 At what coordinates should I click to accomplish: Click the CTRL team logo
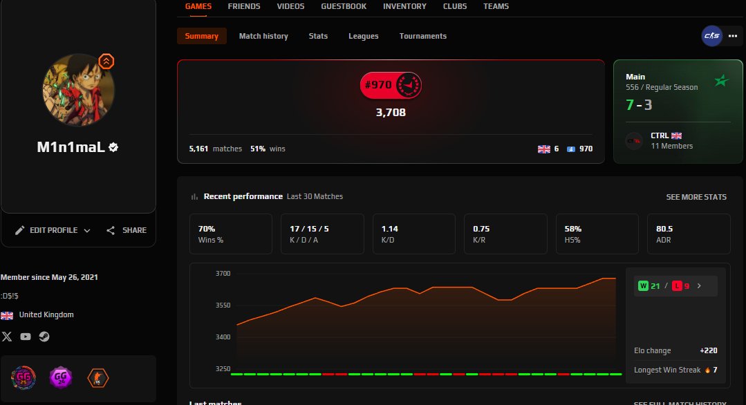coord(634,141)
